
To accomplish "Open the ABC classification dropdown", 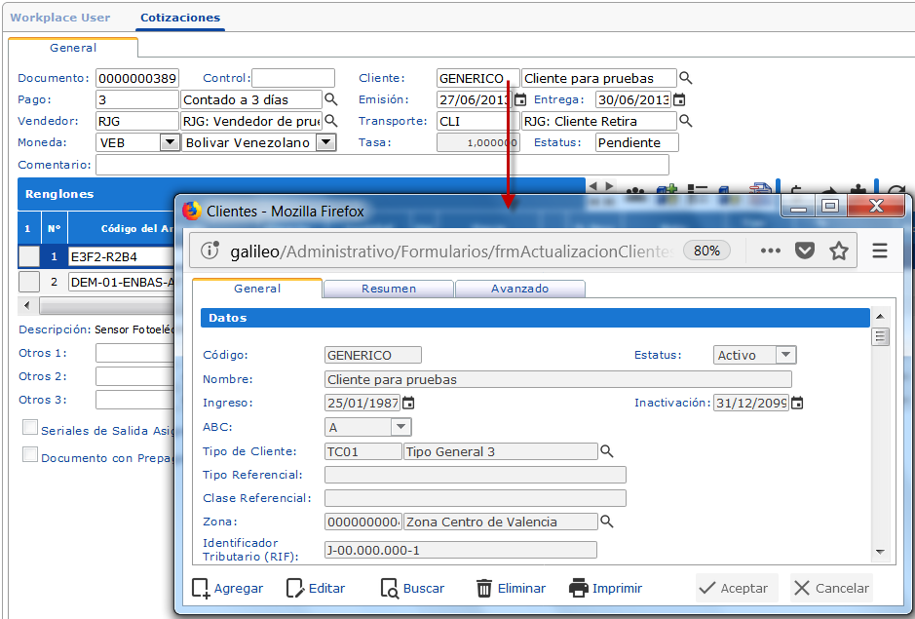I will [400, 427].
